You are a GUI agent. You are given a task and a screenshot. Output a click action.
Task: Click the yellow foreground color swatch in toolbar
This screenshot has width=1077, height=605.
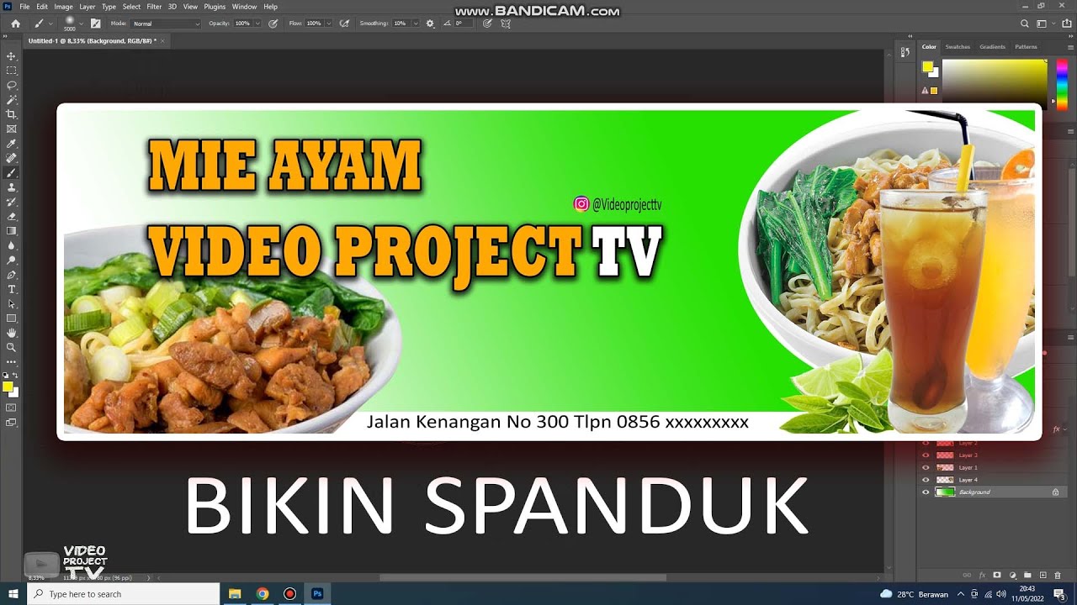coord(8,387)
